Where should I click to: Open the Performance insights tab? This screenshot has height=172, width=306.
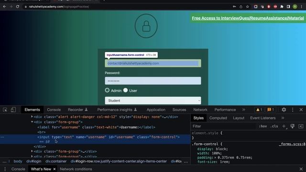[x=117, y=110]
